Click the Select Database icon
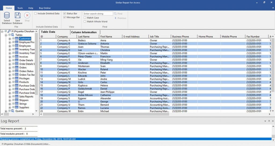The image size is (275, 146). (7, 15)
